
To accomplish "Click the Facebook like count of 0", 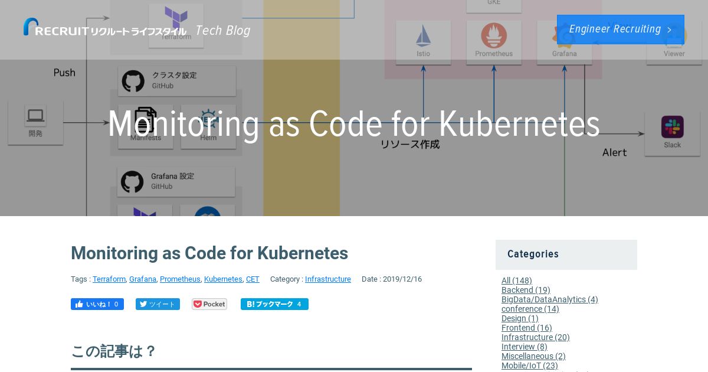I will (x=116, y=304).
